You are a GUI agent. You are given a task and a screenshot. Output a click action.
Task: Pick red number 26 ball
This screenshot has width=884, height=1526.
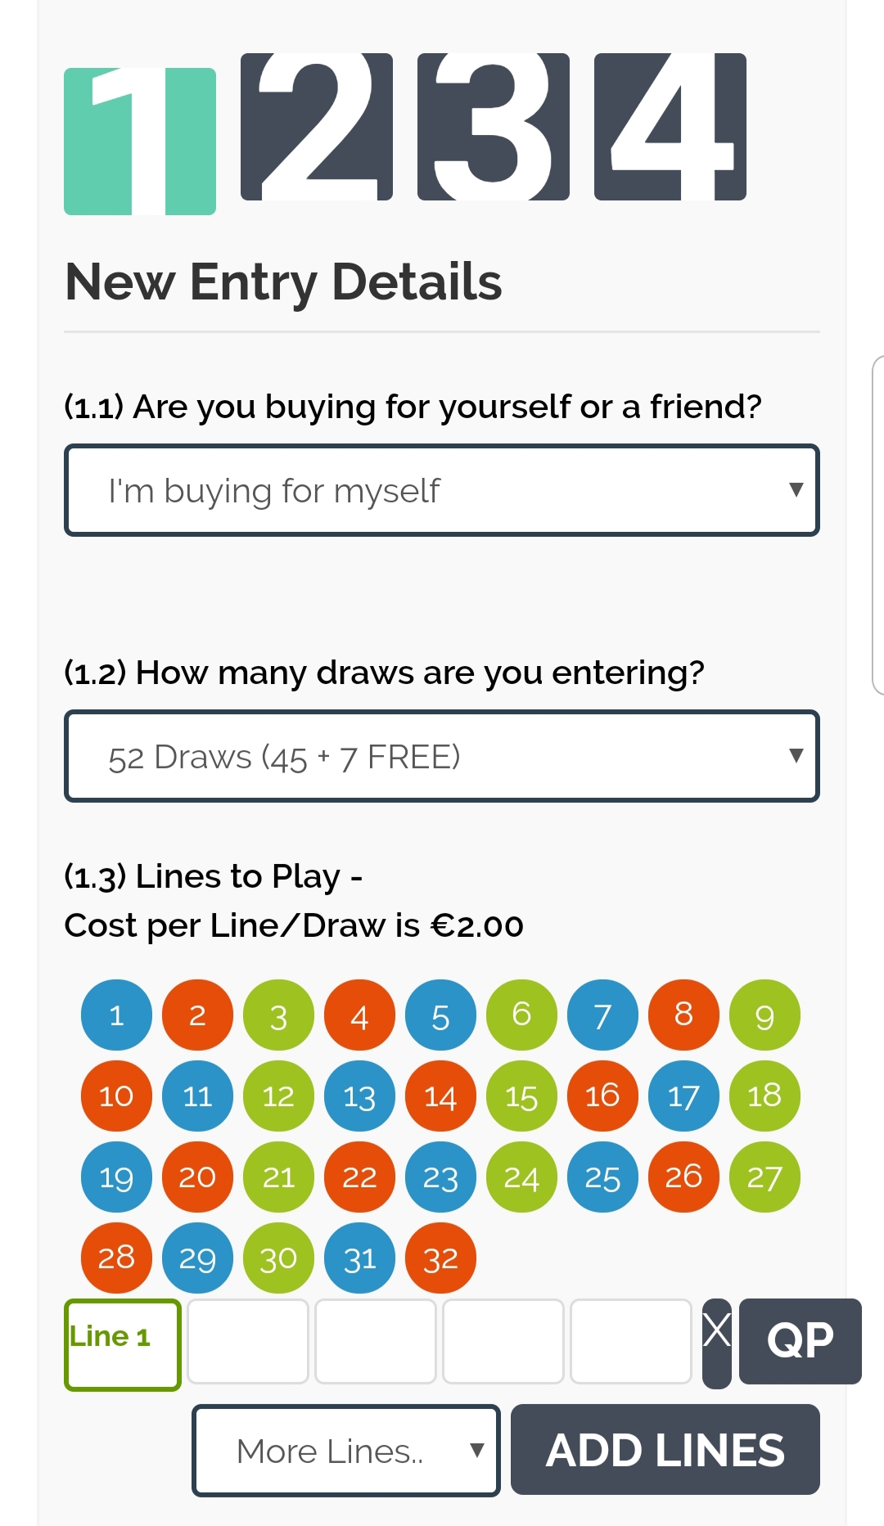pyautogui.click(x=683, y=1177)
